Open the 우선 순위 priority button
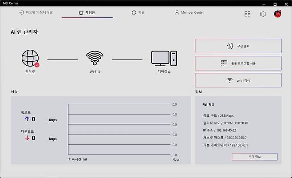Image resolution: width=292 pixels, height=178 pixels. pos(238,46)
